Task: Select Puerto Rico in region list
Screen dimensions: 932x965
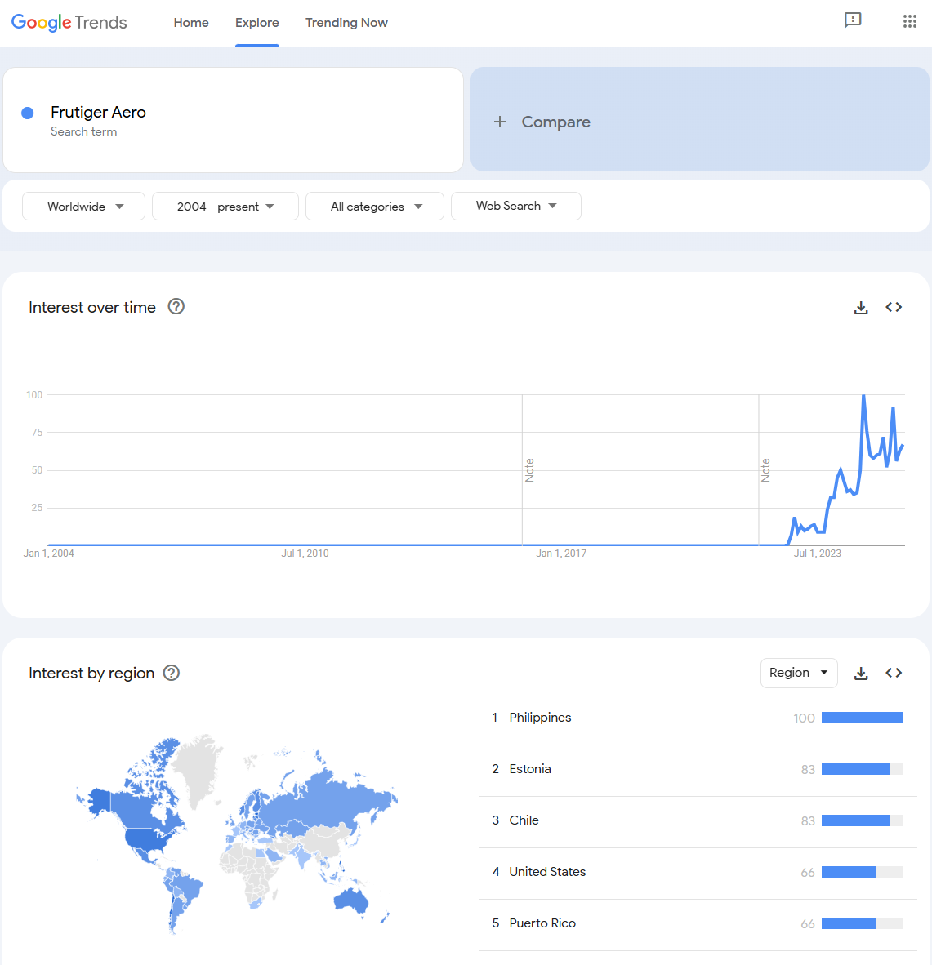Action: click(542, 923)
